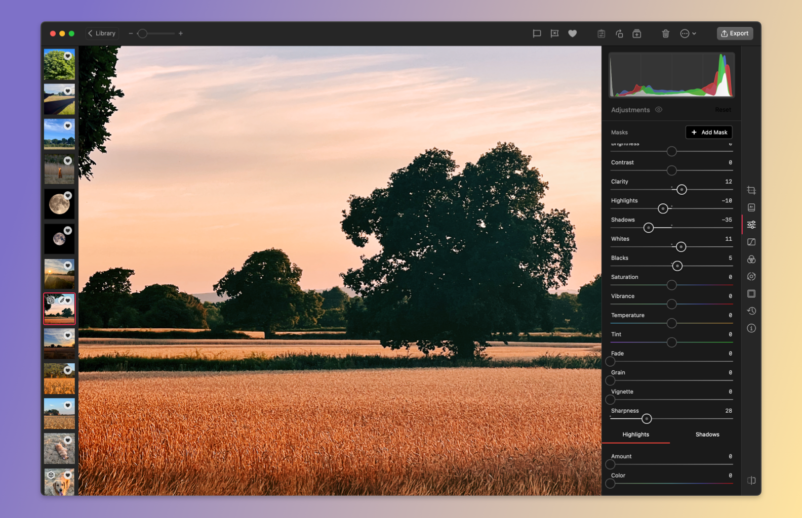Image resolution: width=802 pixels, height=518 pixels.
Task: Select the Crop tool in the sidebar
Action: pyautogui.click(x=751, y=190)
